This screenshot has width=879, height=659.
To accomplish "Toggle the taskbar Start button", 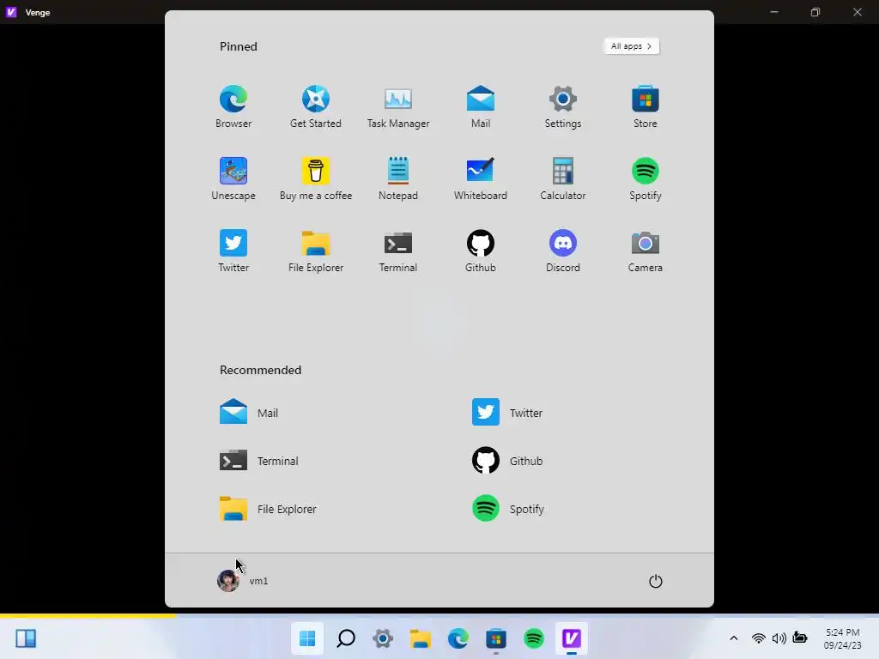I will pos(307,638).
